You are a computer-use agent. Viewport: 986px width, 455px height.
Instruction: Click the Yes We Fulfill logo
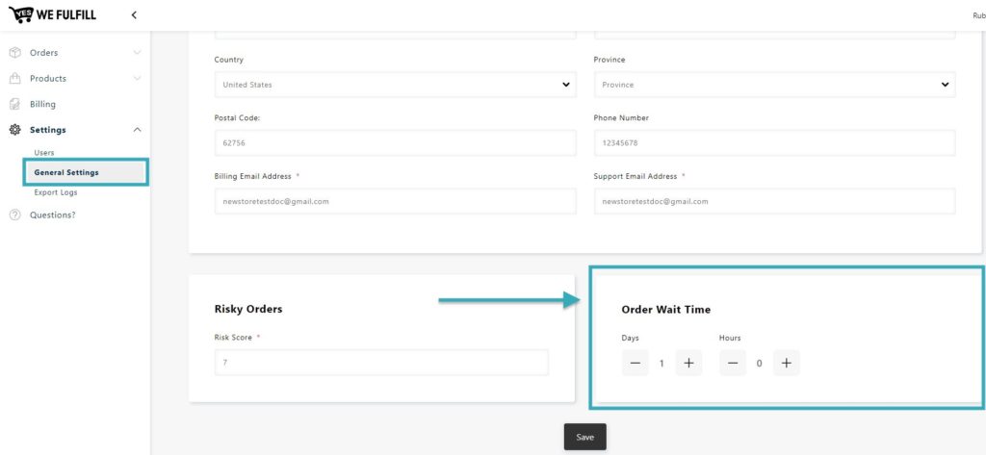(53, 14)
